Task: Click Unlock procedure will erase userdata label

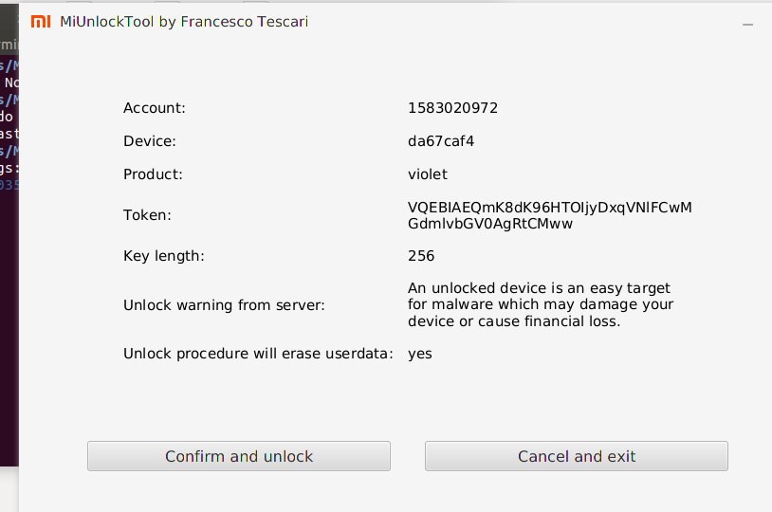Action: click(259, 354)
